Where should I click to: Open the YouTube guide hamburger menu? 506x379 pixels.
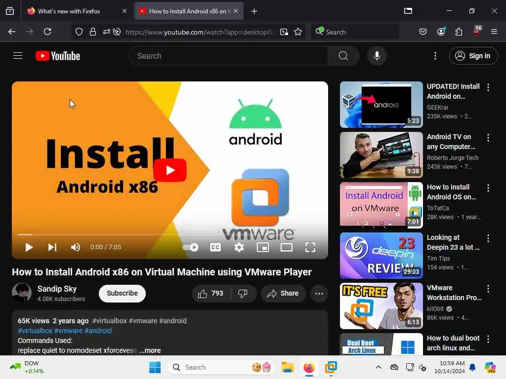pos(18,56)
